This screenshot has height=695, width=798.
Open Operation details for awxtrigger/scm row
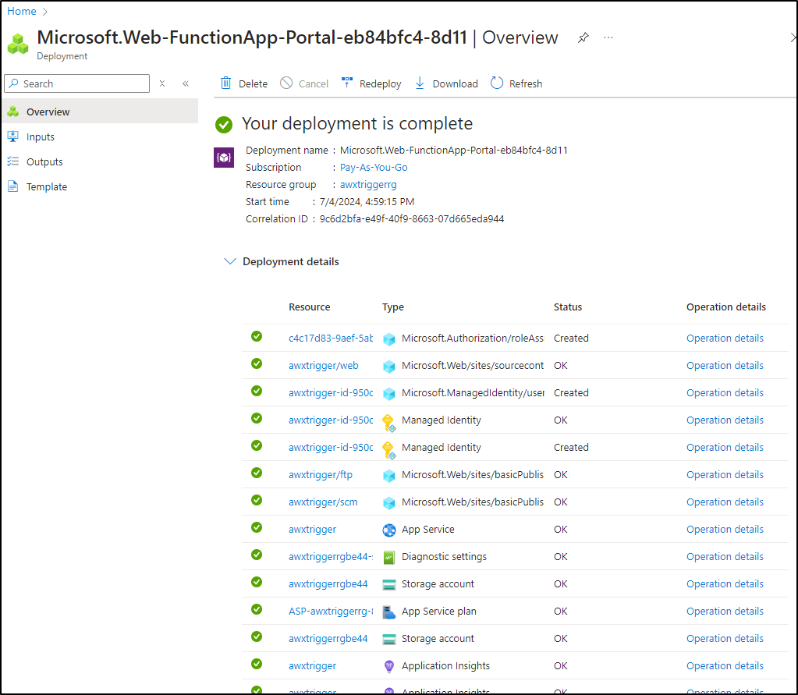point(725,502)
